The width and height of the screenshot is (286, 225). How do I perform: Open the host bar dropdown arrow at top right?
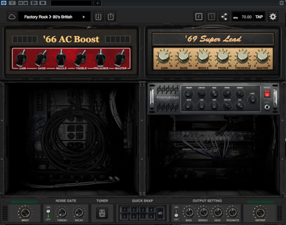coord(281,3)
